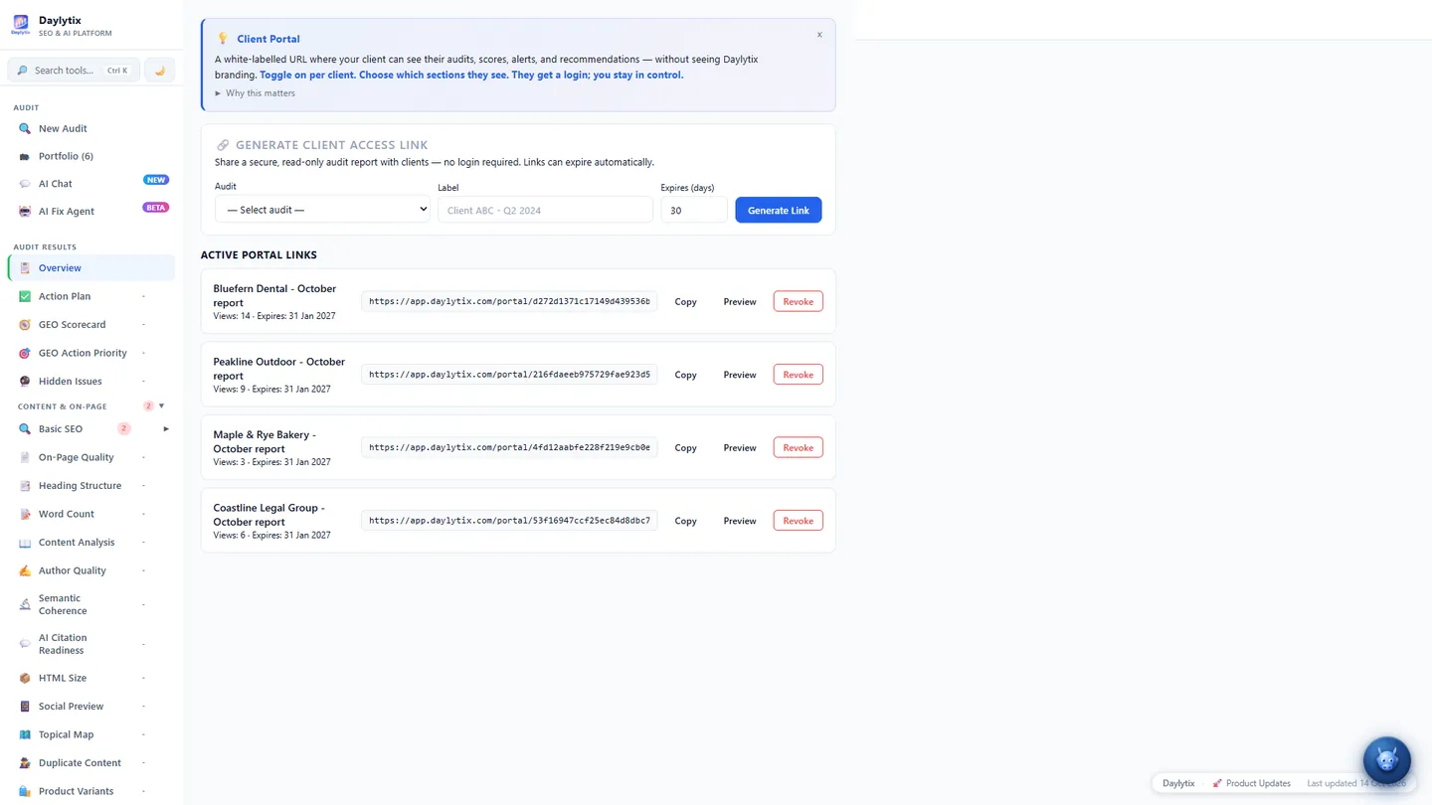
Task: Click the Maple & Rye Bakery URL field
Action: tap(509, 447)
